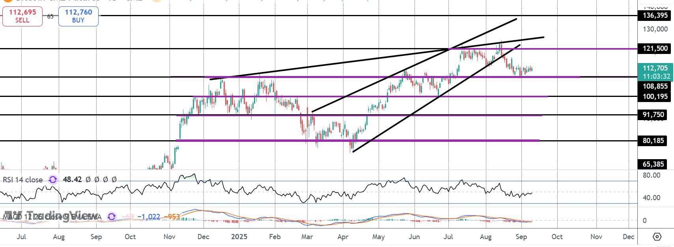Select the RSI 14 close legend
The image size is (674, 247).
click(23, 180)
